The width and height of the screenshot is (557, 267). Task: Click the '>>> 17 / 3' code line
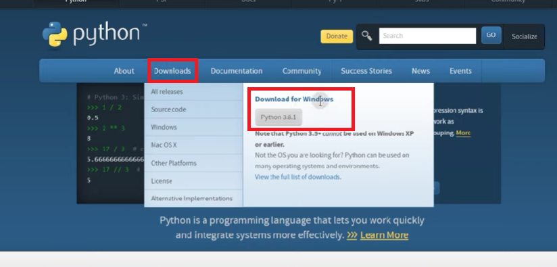(106, 149)
